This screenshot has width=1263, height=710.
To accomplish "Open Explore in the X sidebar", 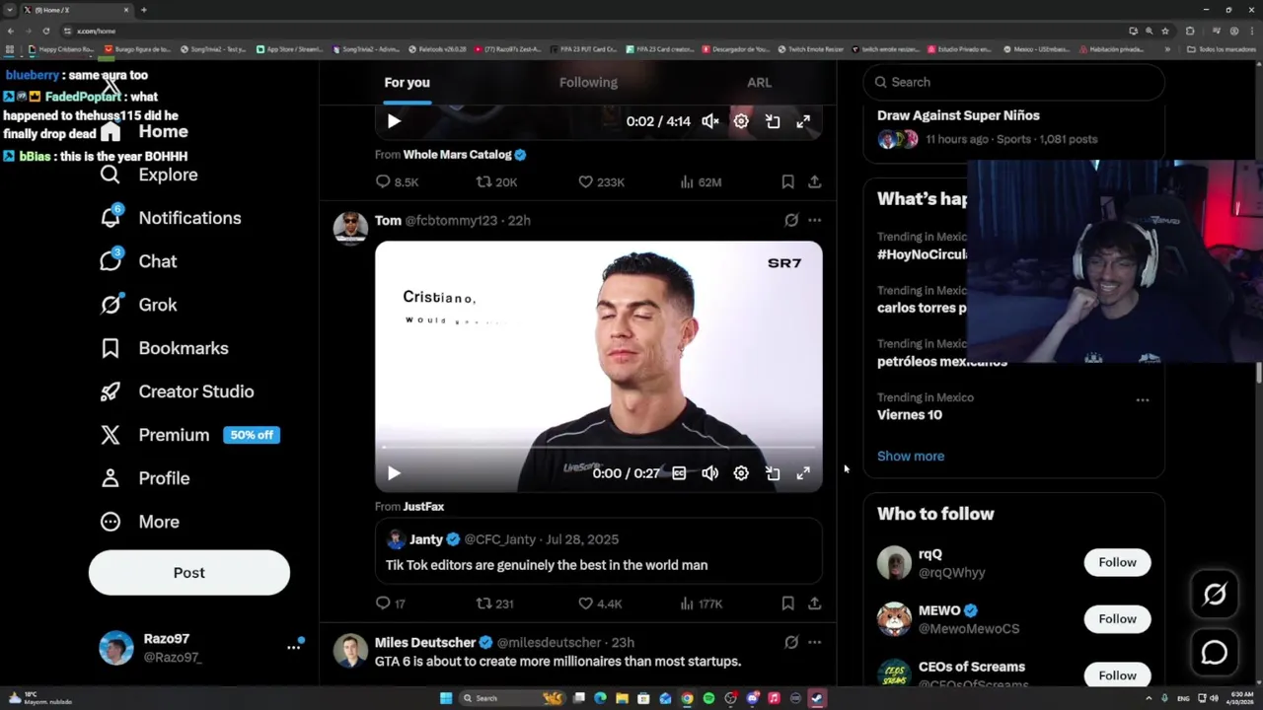I will pyautogui.click(x=149, y=175).
